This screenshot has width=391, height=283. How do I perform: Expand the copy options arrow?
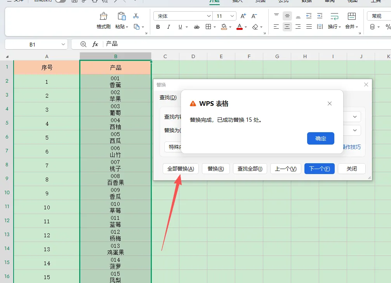(143, 27)
